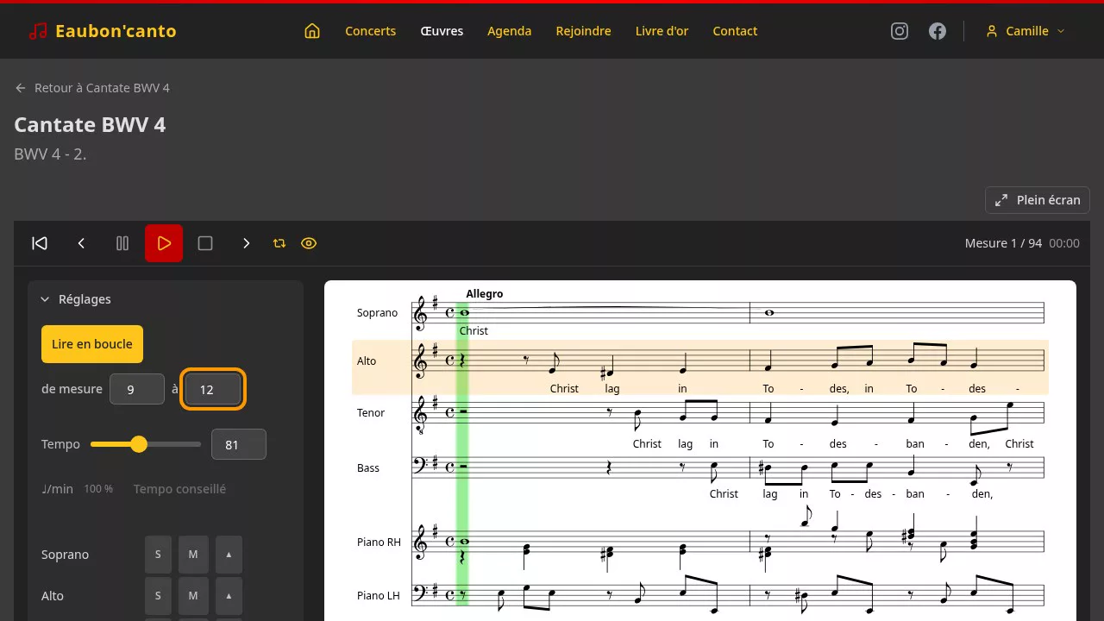Viewport: 1104px width, 621px height.
Task: Collapse the Réglages section
Action: pos(76,299)
